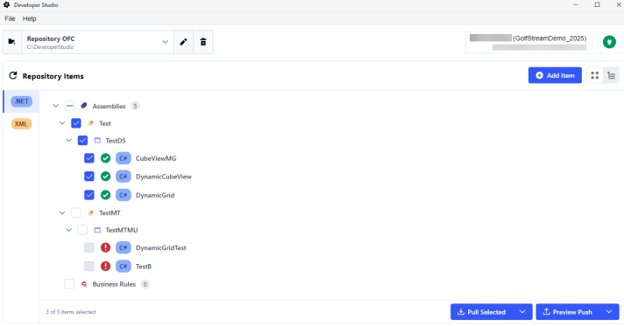This screenshot has width=624, height=326.
Task: Click red error icon for TestB
Action: (x=105, y=266)
